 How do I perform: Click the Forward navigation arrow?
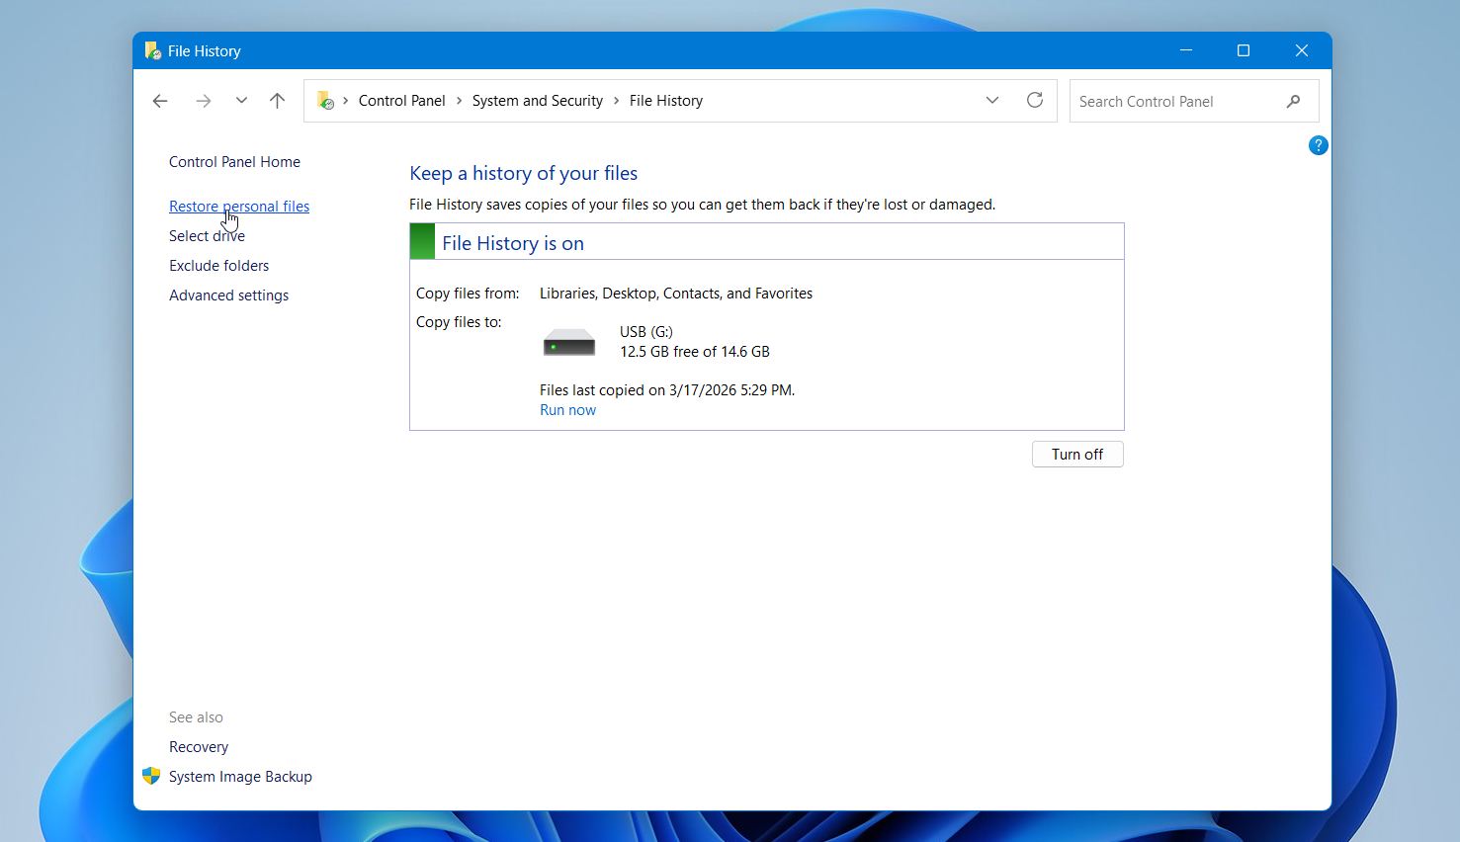click(x=204, y=100)
